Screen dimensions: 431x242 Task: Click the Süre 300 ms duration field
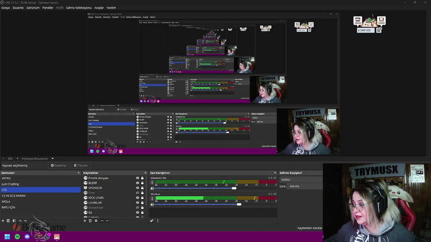pyautogui.click(x=305, y=186)
